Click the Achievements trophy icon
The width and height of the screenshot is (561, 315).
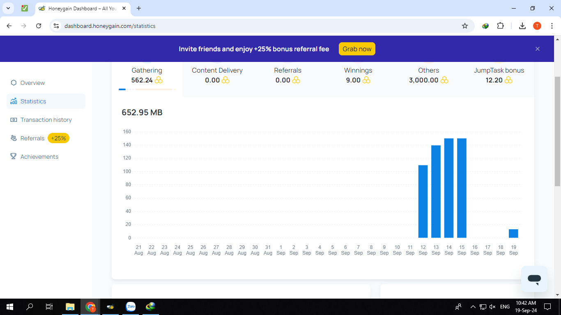point(14,157)
